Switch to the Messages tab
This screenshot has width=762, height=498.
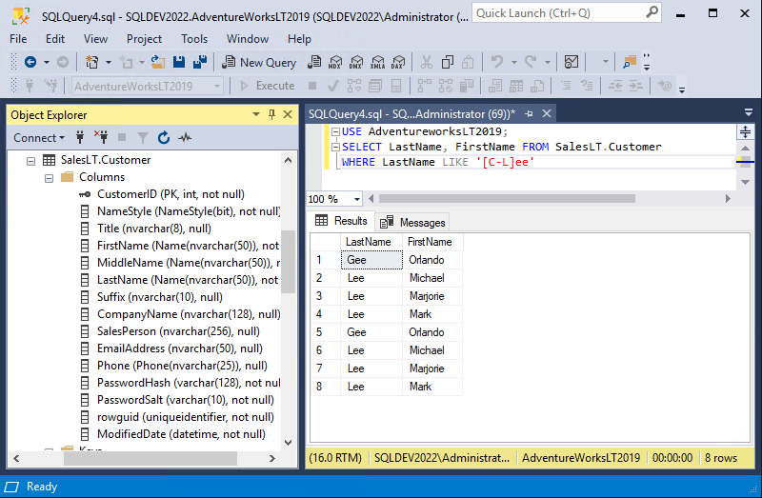(412, 223)
